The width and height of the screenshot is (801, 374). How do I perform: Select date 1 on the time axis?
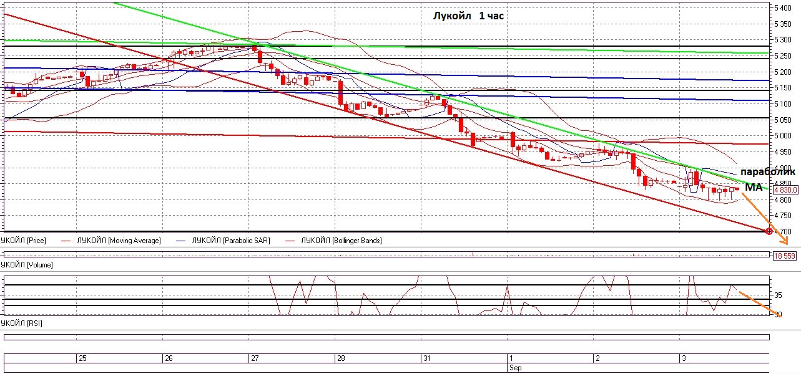click(511, 358)
